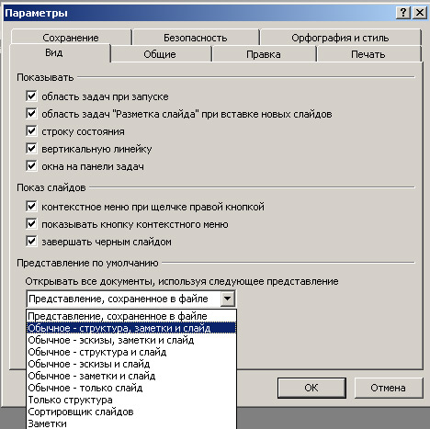This screenshot has height=429, width=430.
Task: Click the default view combo box arrow
Action: (x=228, y=299)
